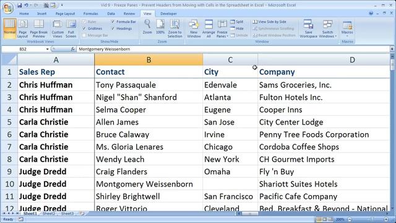Select Page Layout view button in status bar
Viewport: 396px width, 223px height.
pyautogui.click(x=324, y=219)
